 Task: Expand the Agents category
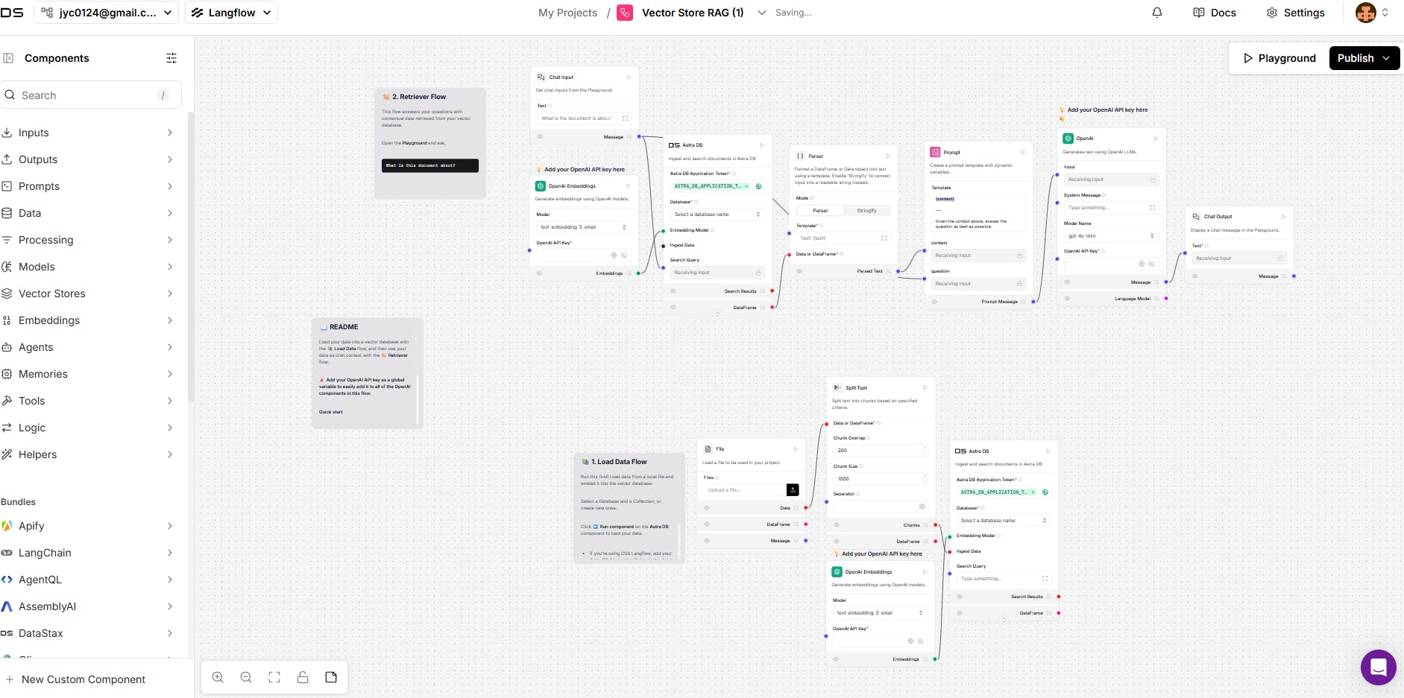pos(88,347)
